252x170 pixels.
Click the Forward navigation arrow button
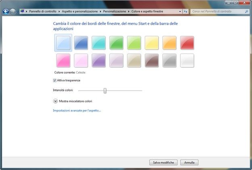[x=12, y=11]
